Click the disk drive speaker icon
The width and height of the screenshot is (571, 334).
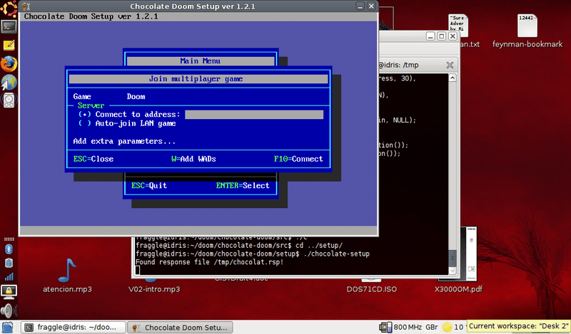coord(9,100)
